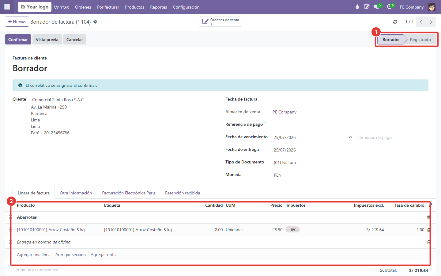Open the PE Company switcher

(412, 7)
